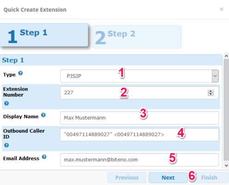
Task: Click the Extension Number label
Action: click(15, 92)
